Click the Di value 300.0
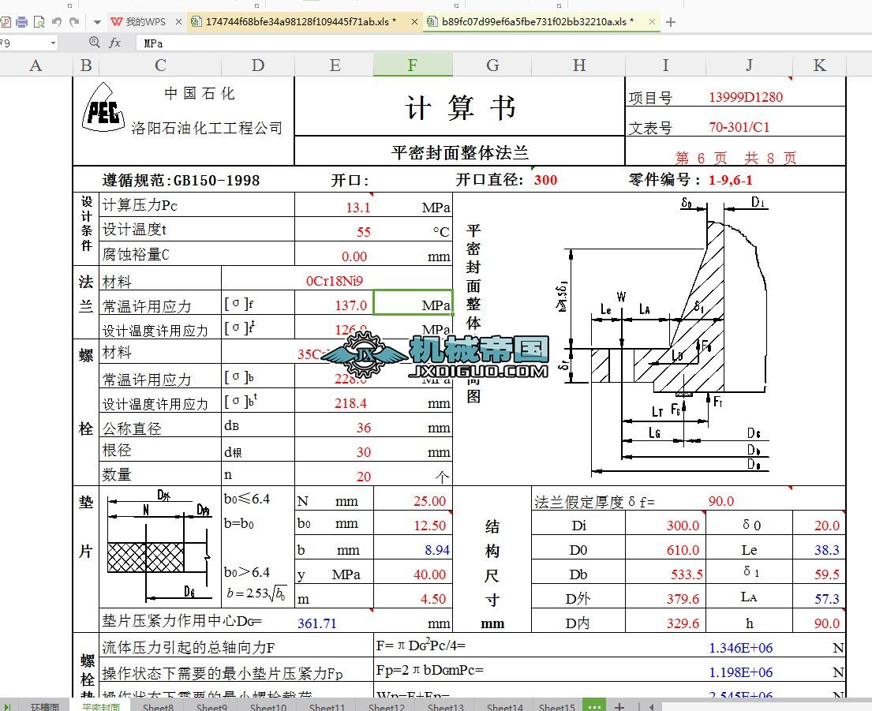Screen dimensions: 872x711 (683, 526)
